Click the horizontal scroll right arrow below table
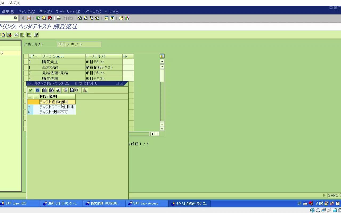The width and height of the screenshot is (341, 213). click(157, 134)
